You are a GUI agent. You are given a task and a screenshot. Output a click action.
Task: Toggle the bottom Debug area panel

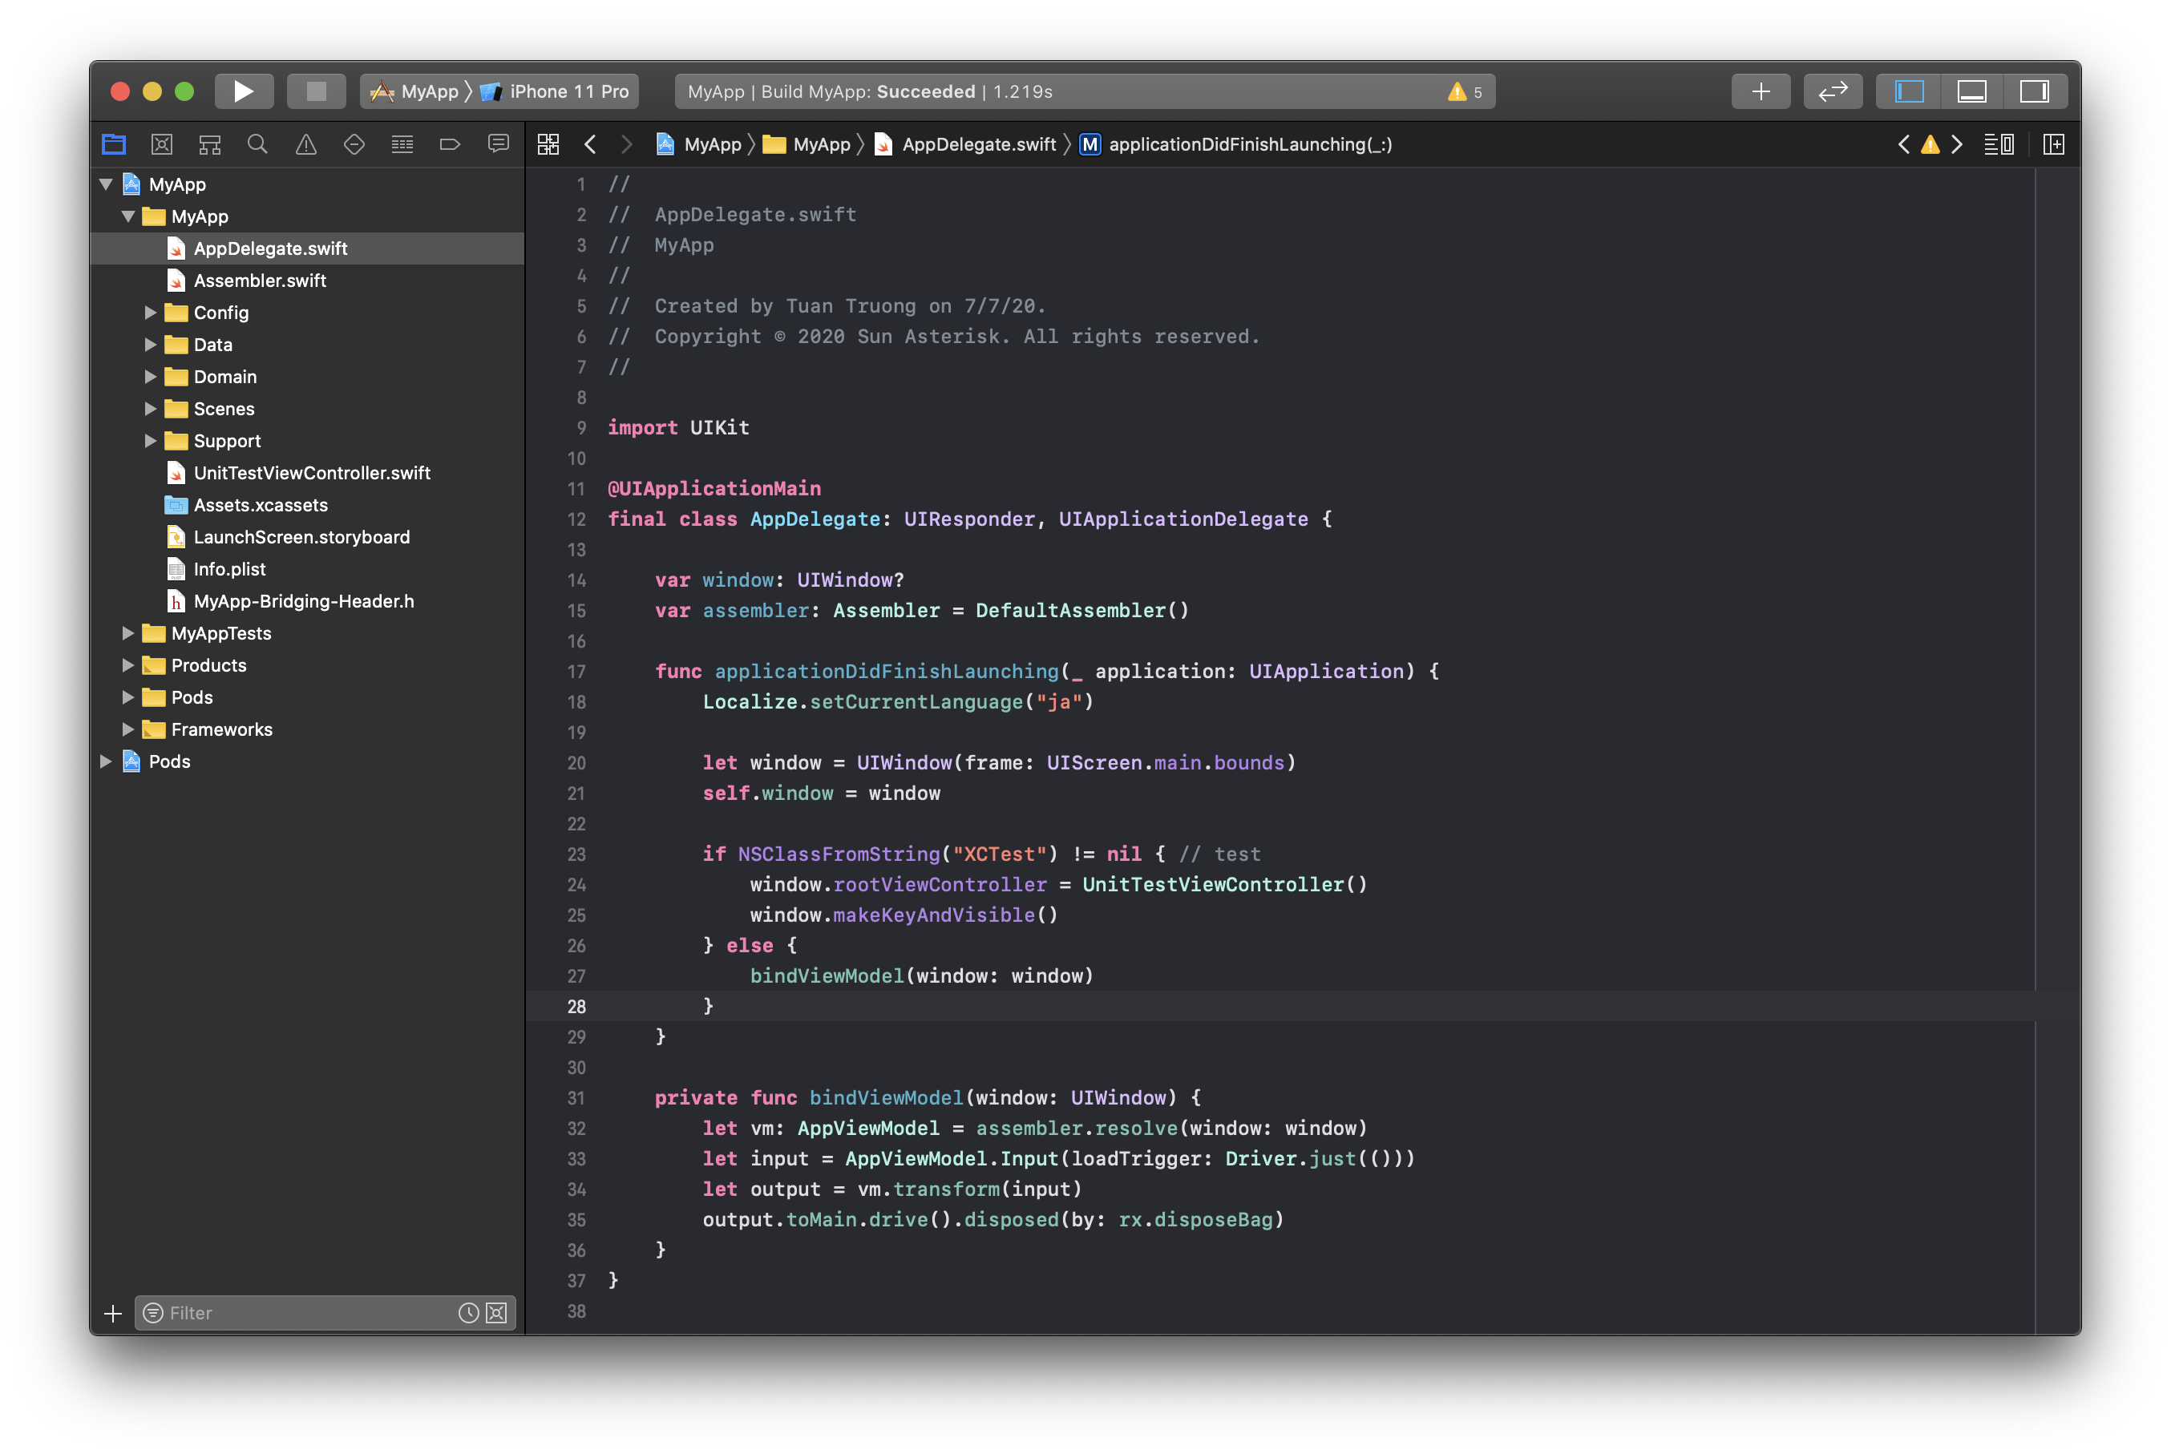pyautogui.click(x=1971, y=91)
